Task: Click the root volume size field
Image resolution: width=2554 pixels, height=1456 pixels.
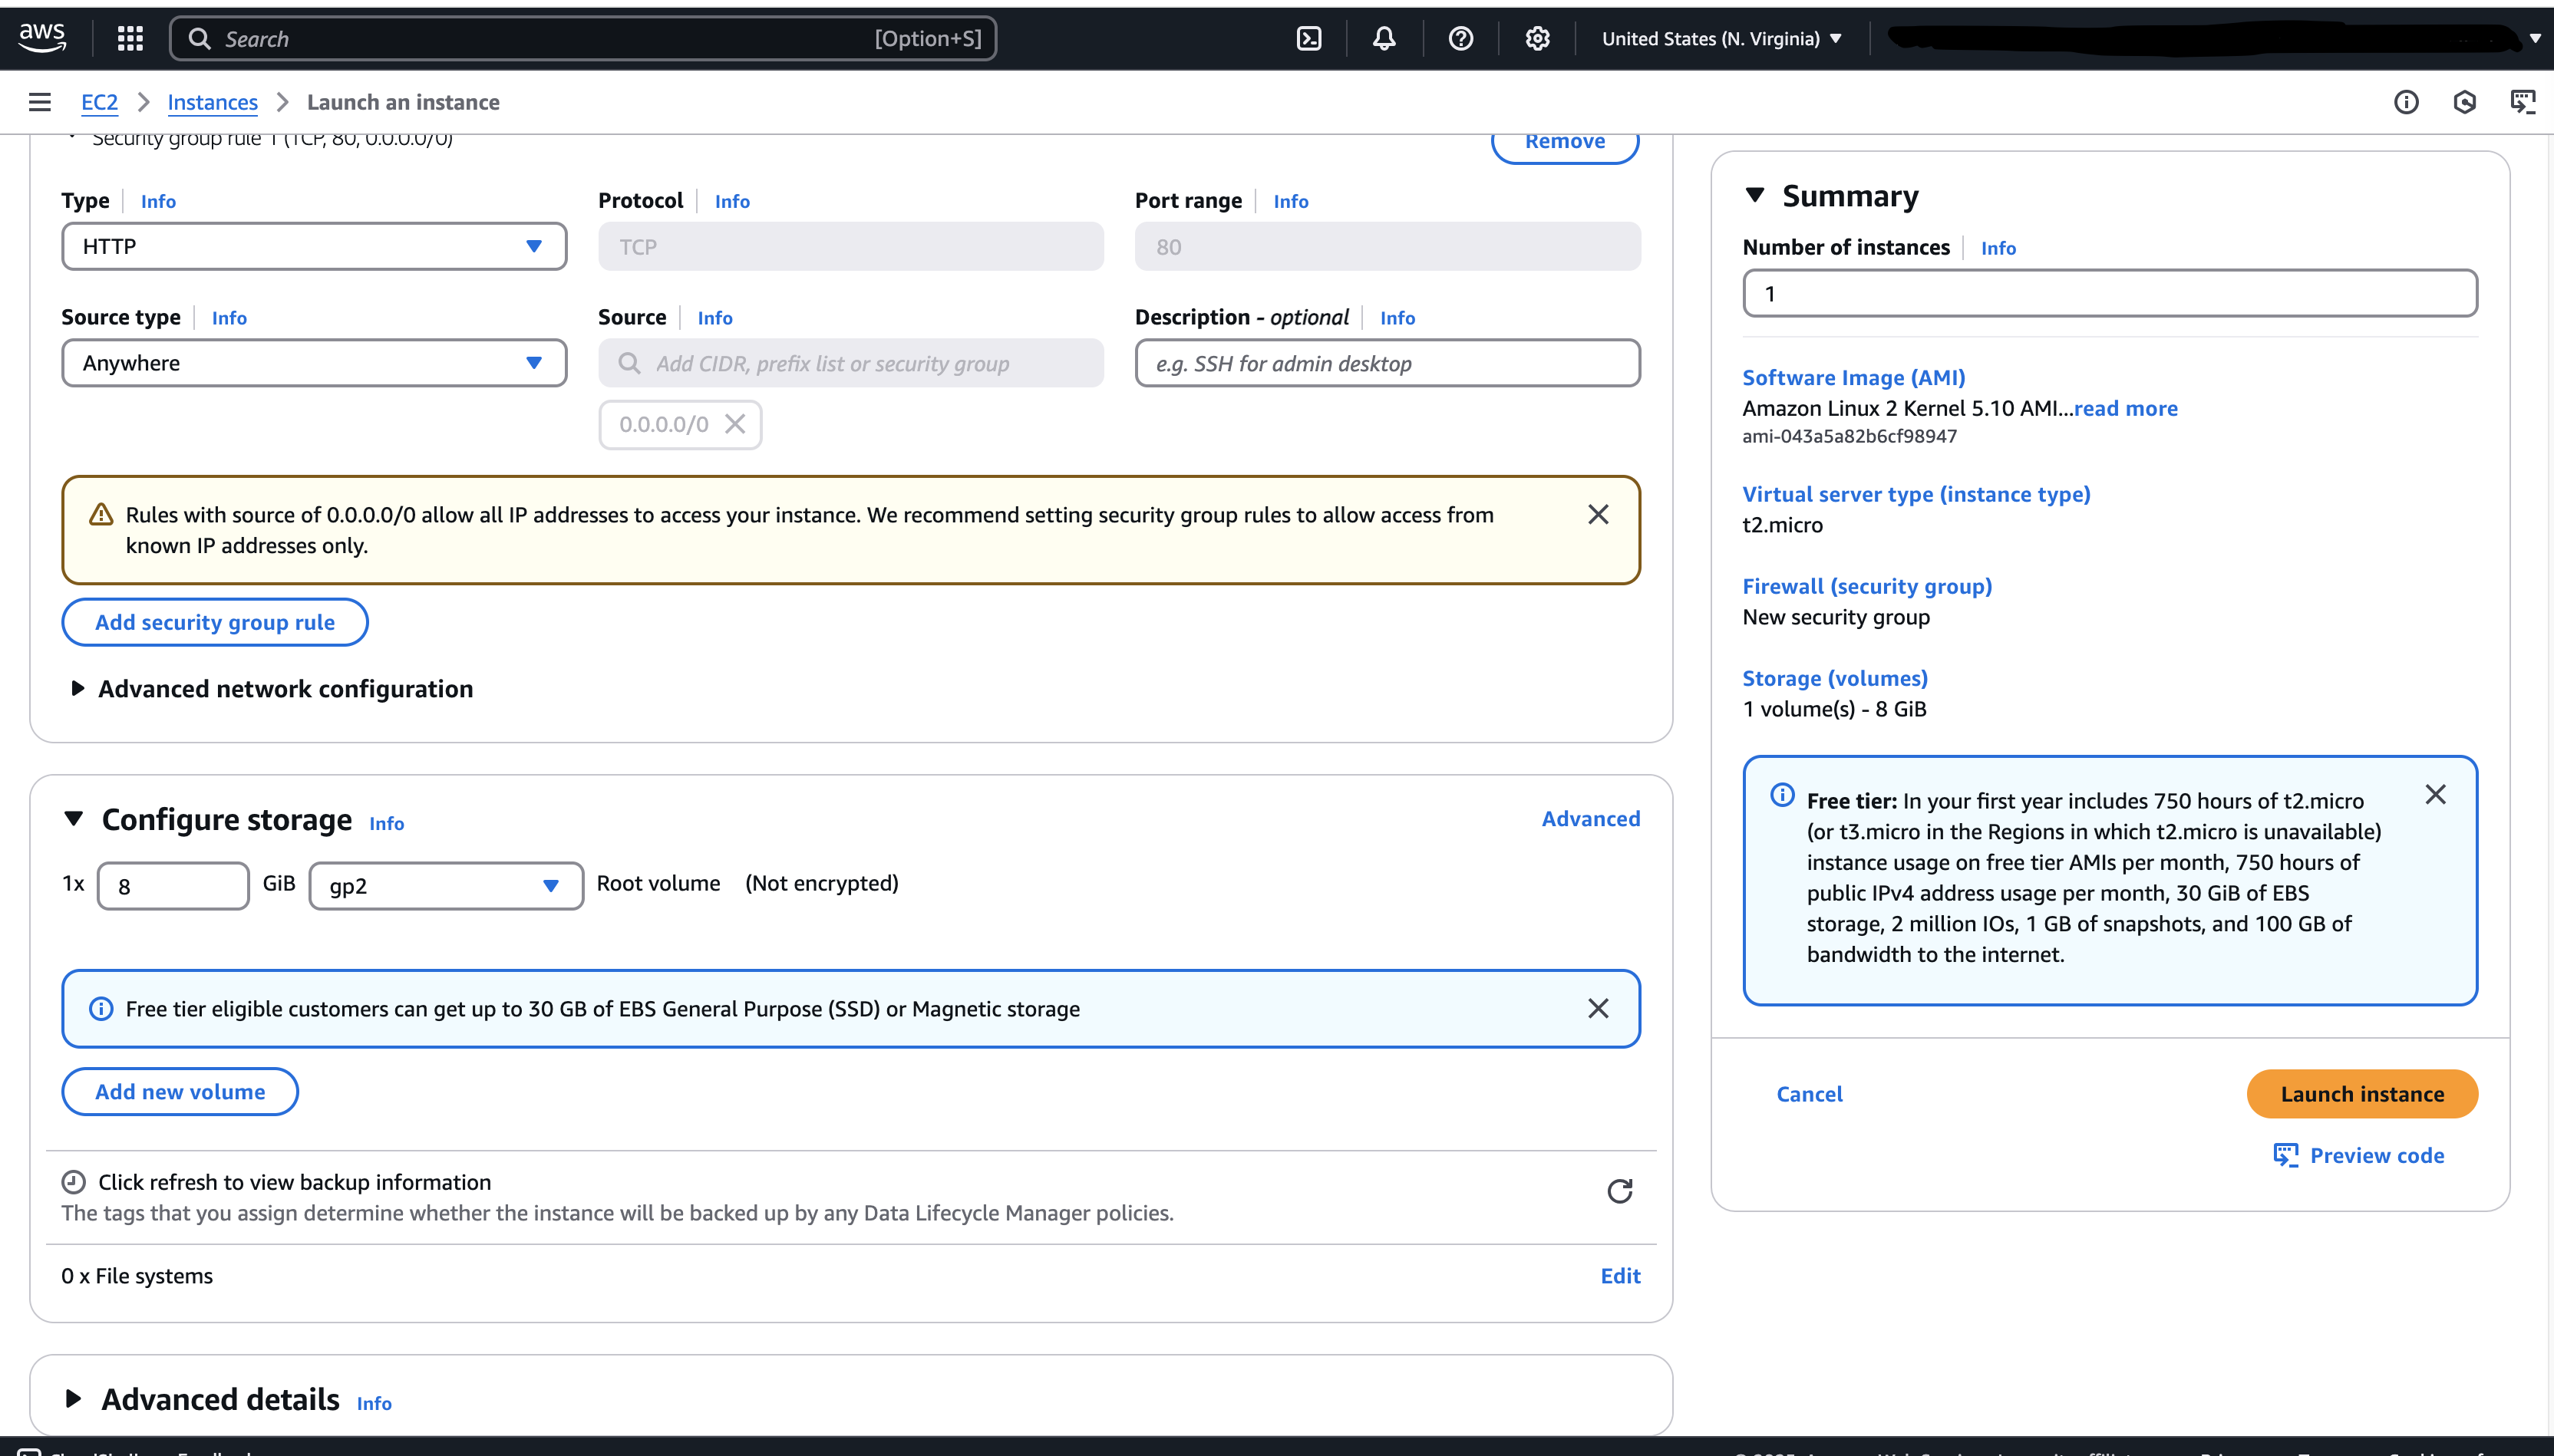Action: [173, 886]
